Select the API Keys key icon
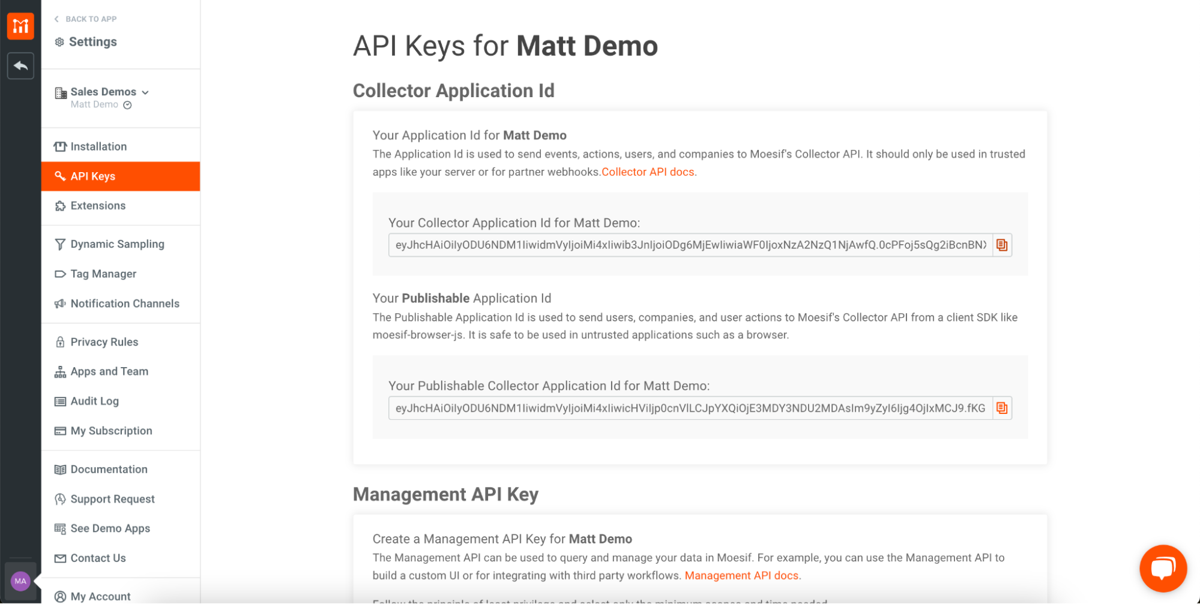Viewport: 1200px width, 604px height. (60, 176)
